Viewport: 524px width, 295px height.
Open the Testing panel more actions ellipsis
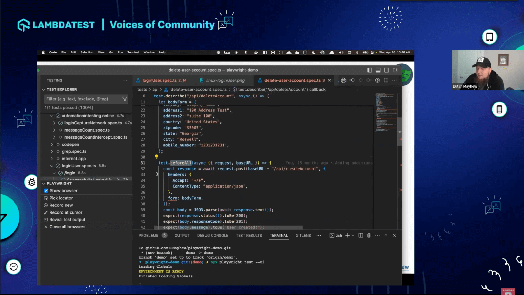[x=125, y=80]
